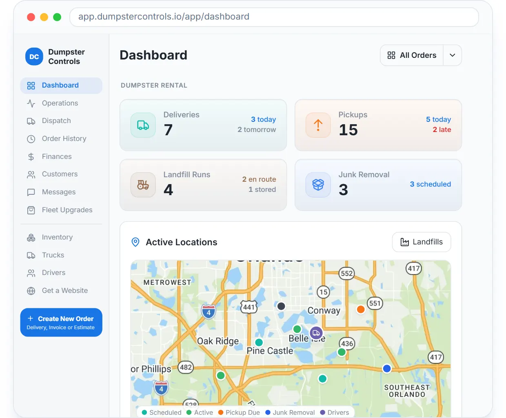Click the DC logo badge
Viewport: 506px width, 418px height.
pyautogui.click(x=34, y=57)
